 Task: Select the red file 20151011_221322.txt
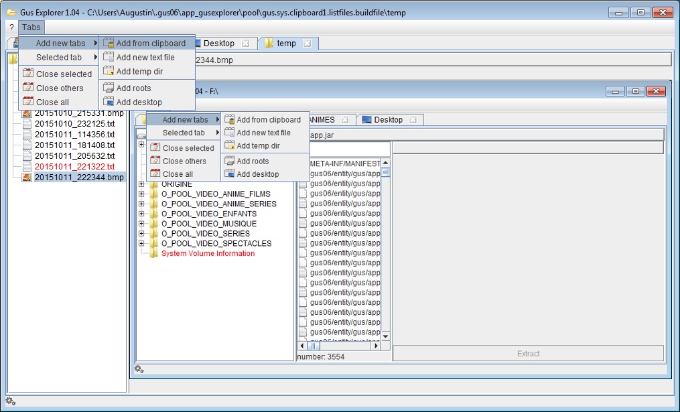[x=74, y=167]
